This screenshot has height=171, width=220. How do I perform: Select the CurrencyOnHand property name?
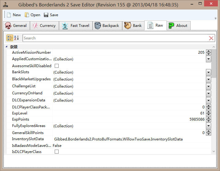pos(27,93)
